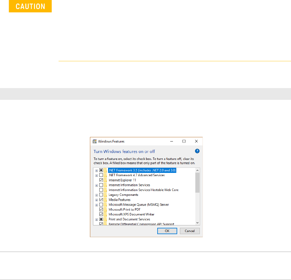Expand the Legacy Components node
Viewport: 291px width, 280px height.
[x=97, y=195]
